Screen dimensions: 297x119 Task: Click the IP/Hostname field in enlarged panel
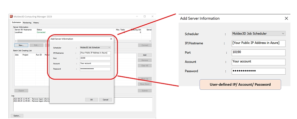click(258, 43)
